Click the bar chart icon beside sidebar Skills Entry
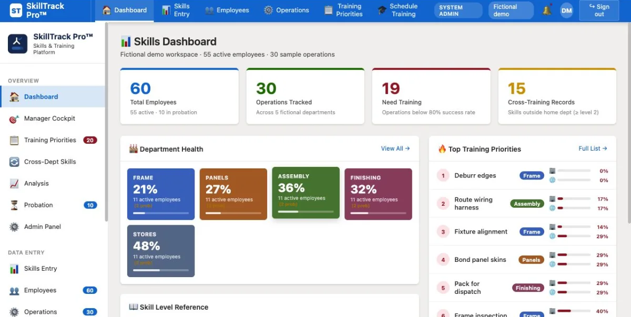This screenshot has height=317, width=631. [x=14, y=269]
